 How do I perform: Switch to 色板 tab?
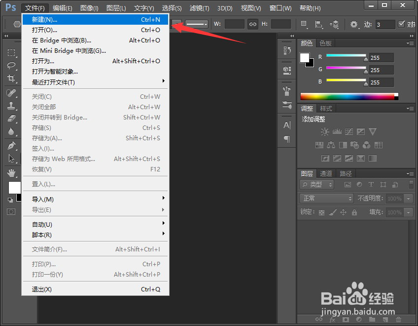point(325,43)
